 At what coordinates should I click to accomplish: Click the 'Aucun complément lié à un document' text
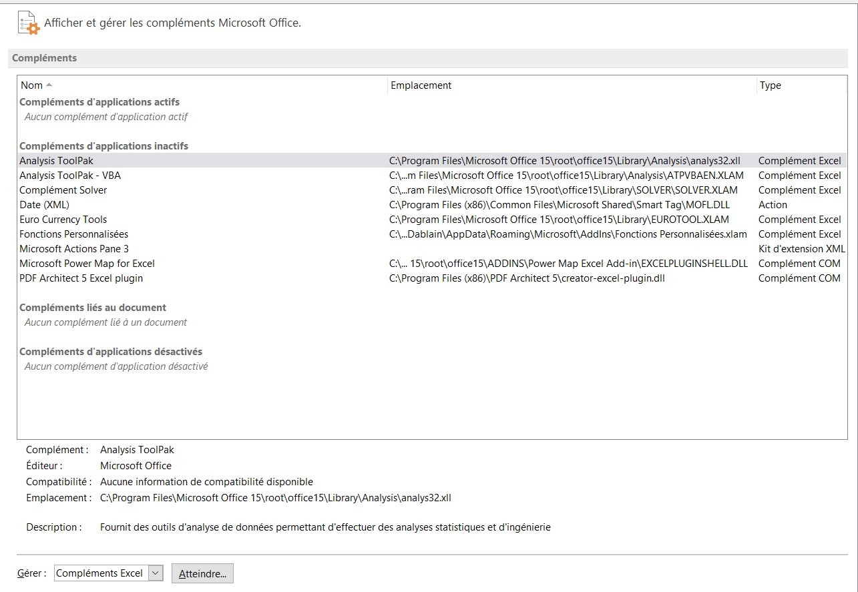pyautogui.click(x=105, y=322)
